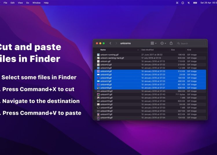Click the Share icon in Finder toolbar
The height and width of the screenshot is (155, 217).
coord(171,43)
